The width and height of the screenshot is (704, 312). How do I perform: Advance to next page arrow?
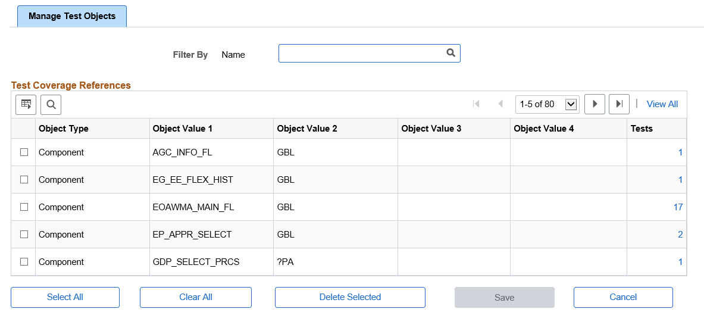point(595,104)
